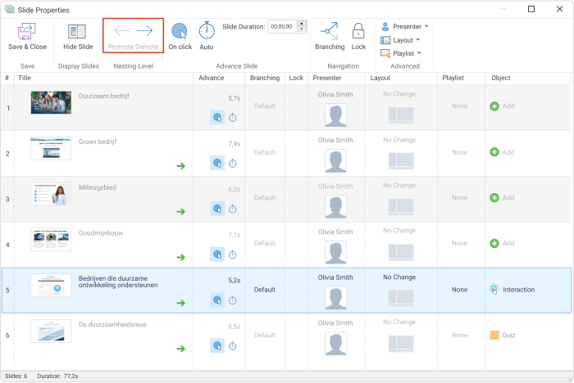Image resolution: width=574 pixels, height=383 pixels.
Task: Click Default branching for slide 5
Action: 265,290
